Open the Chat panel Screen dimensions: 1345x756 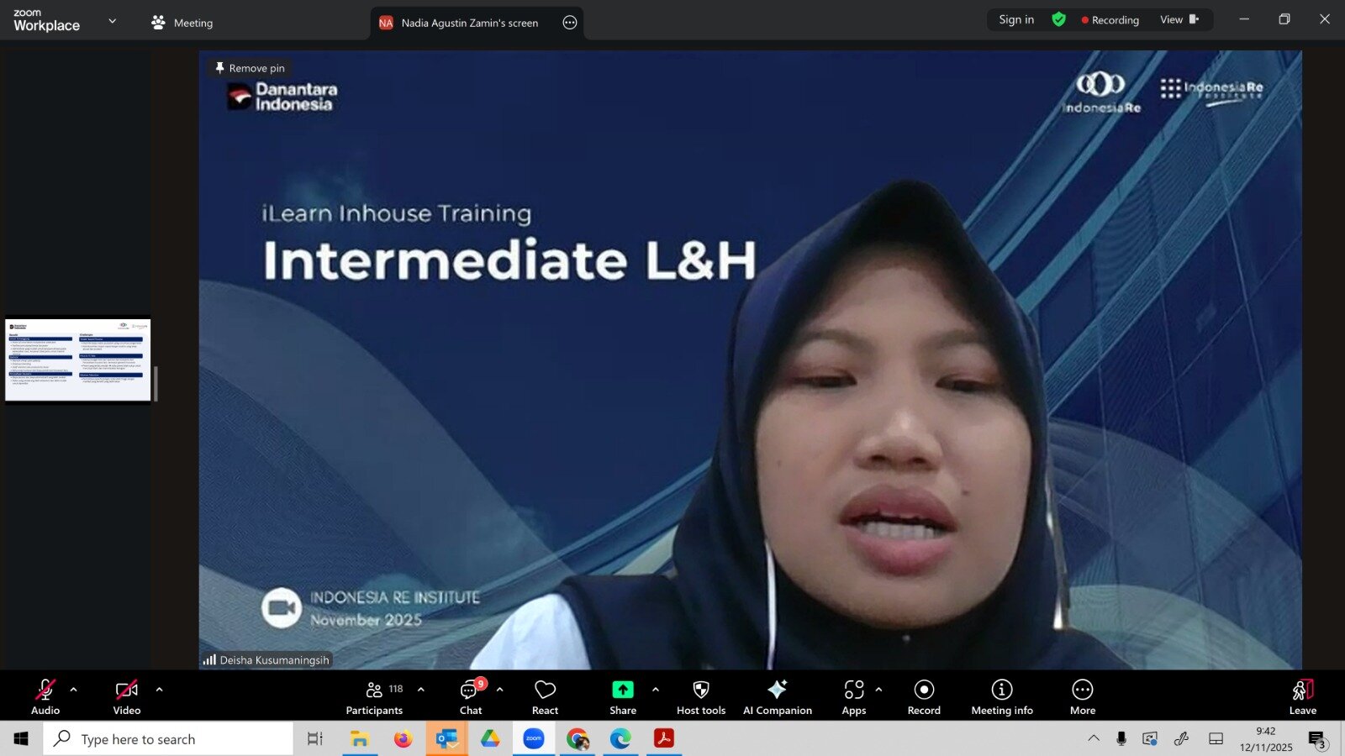click(x=471, y=696)
